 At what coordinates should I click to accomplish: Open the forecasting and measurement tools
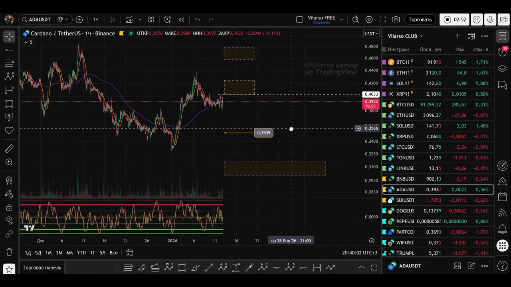(9, 90)
